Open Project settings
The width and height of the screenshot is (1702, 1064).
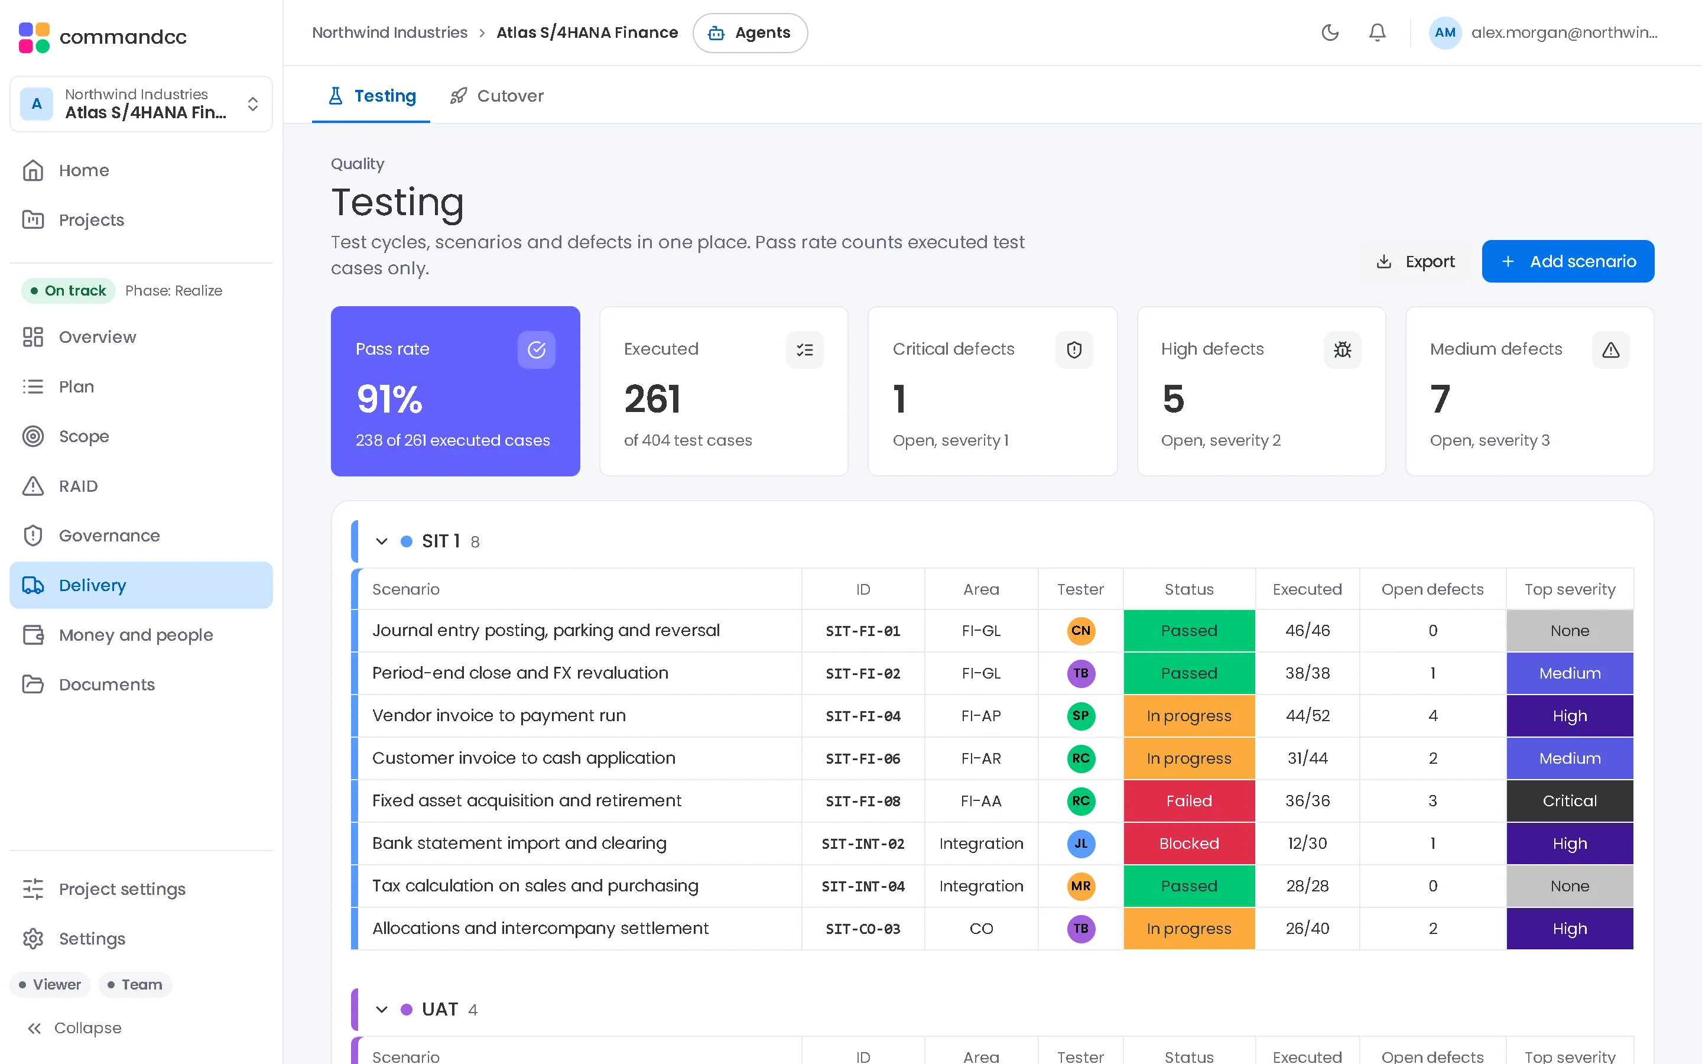(141, 889)
